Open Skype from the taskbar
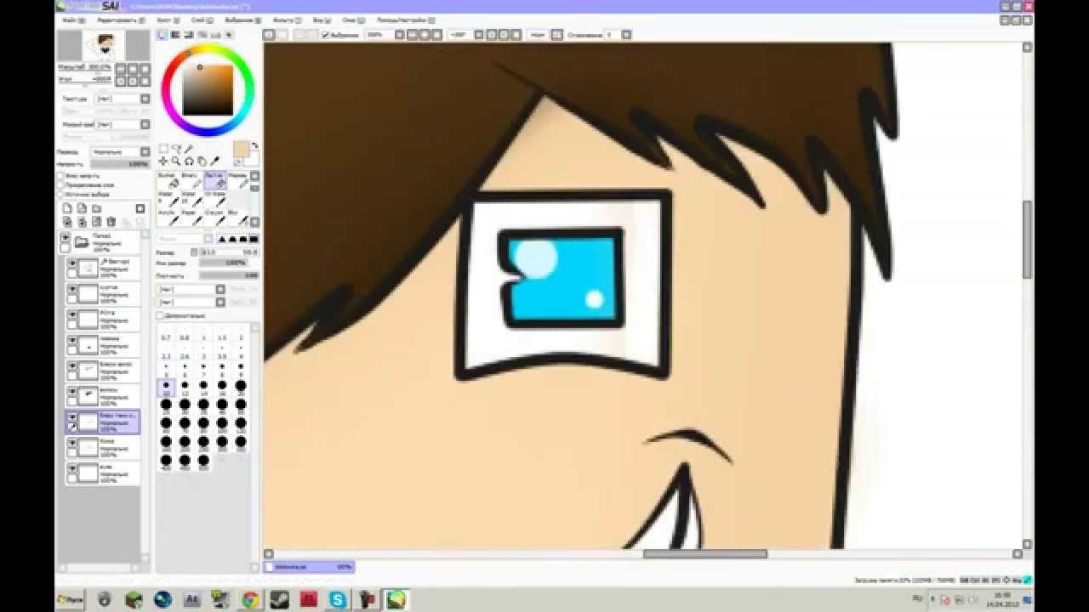Viewport: 1089px width, 612px height. coord(339,599)
